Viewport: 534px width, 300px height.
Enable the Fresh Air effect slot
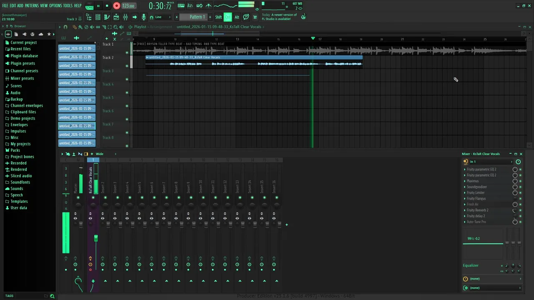(x=520, y=205)
